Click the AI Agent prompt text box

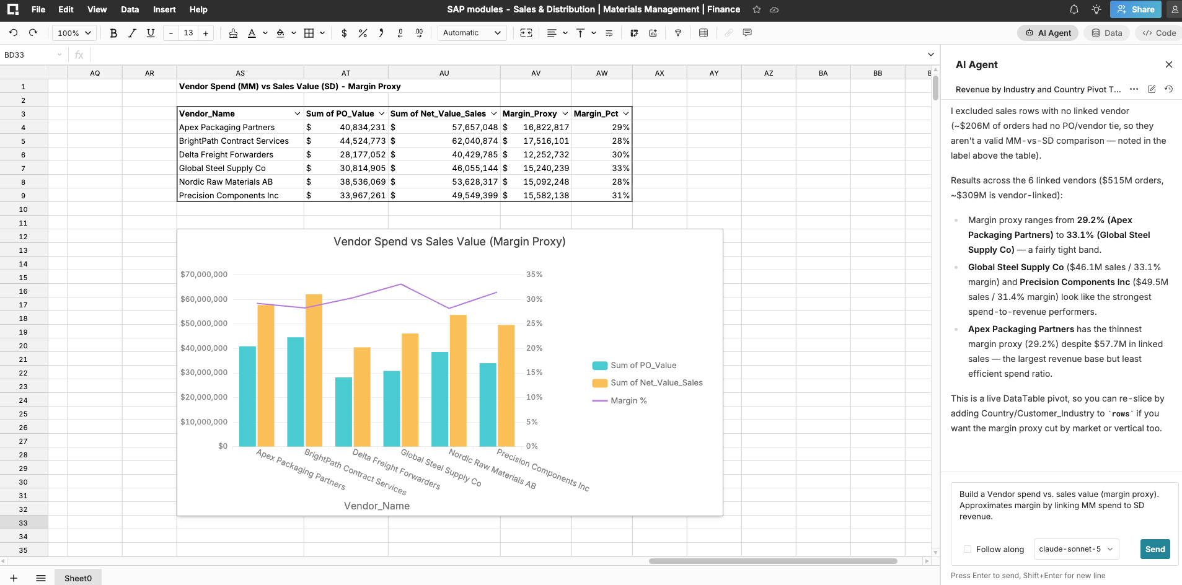click(1065, 506)
